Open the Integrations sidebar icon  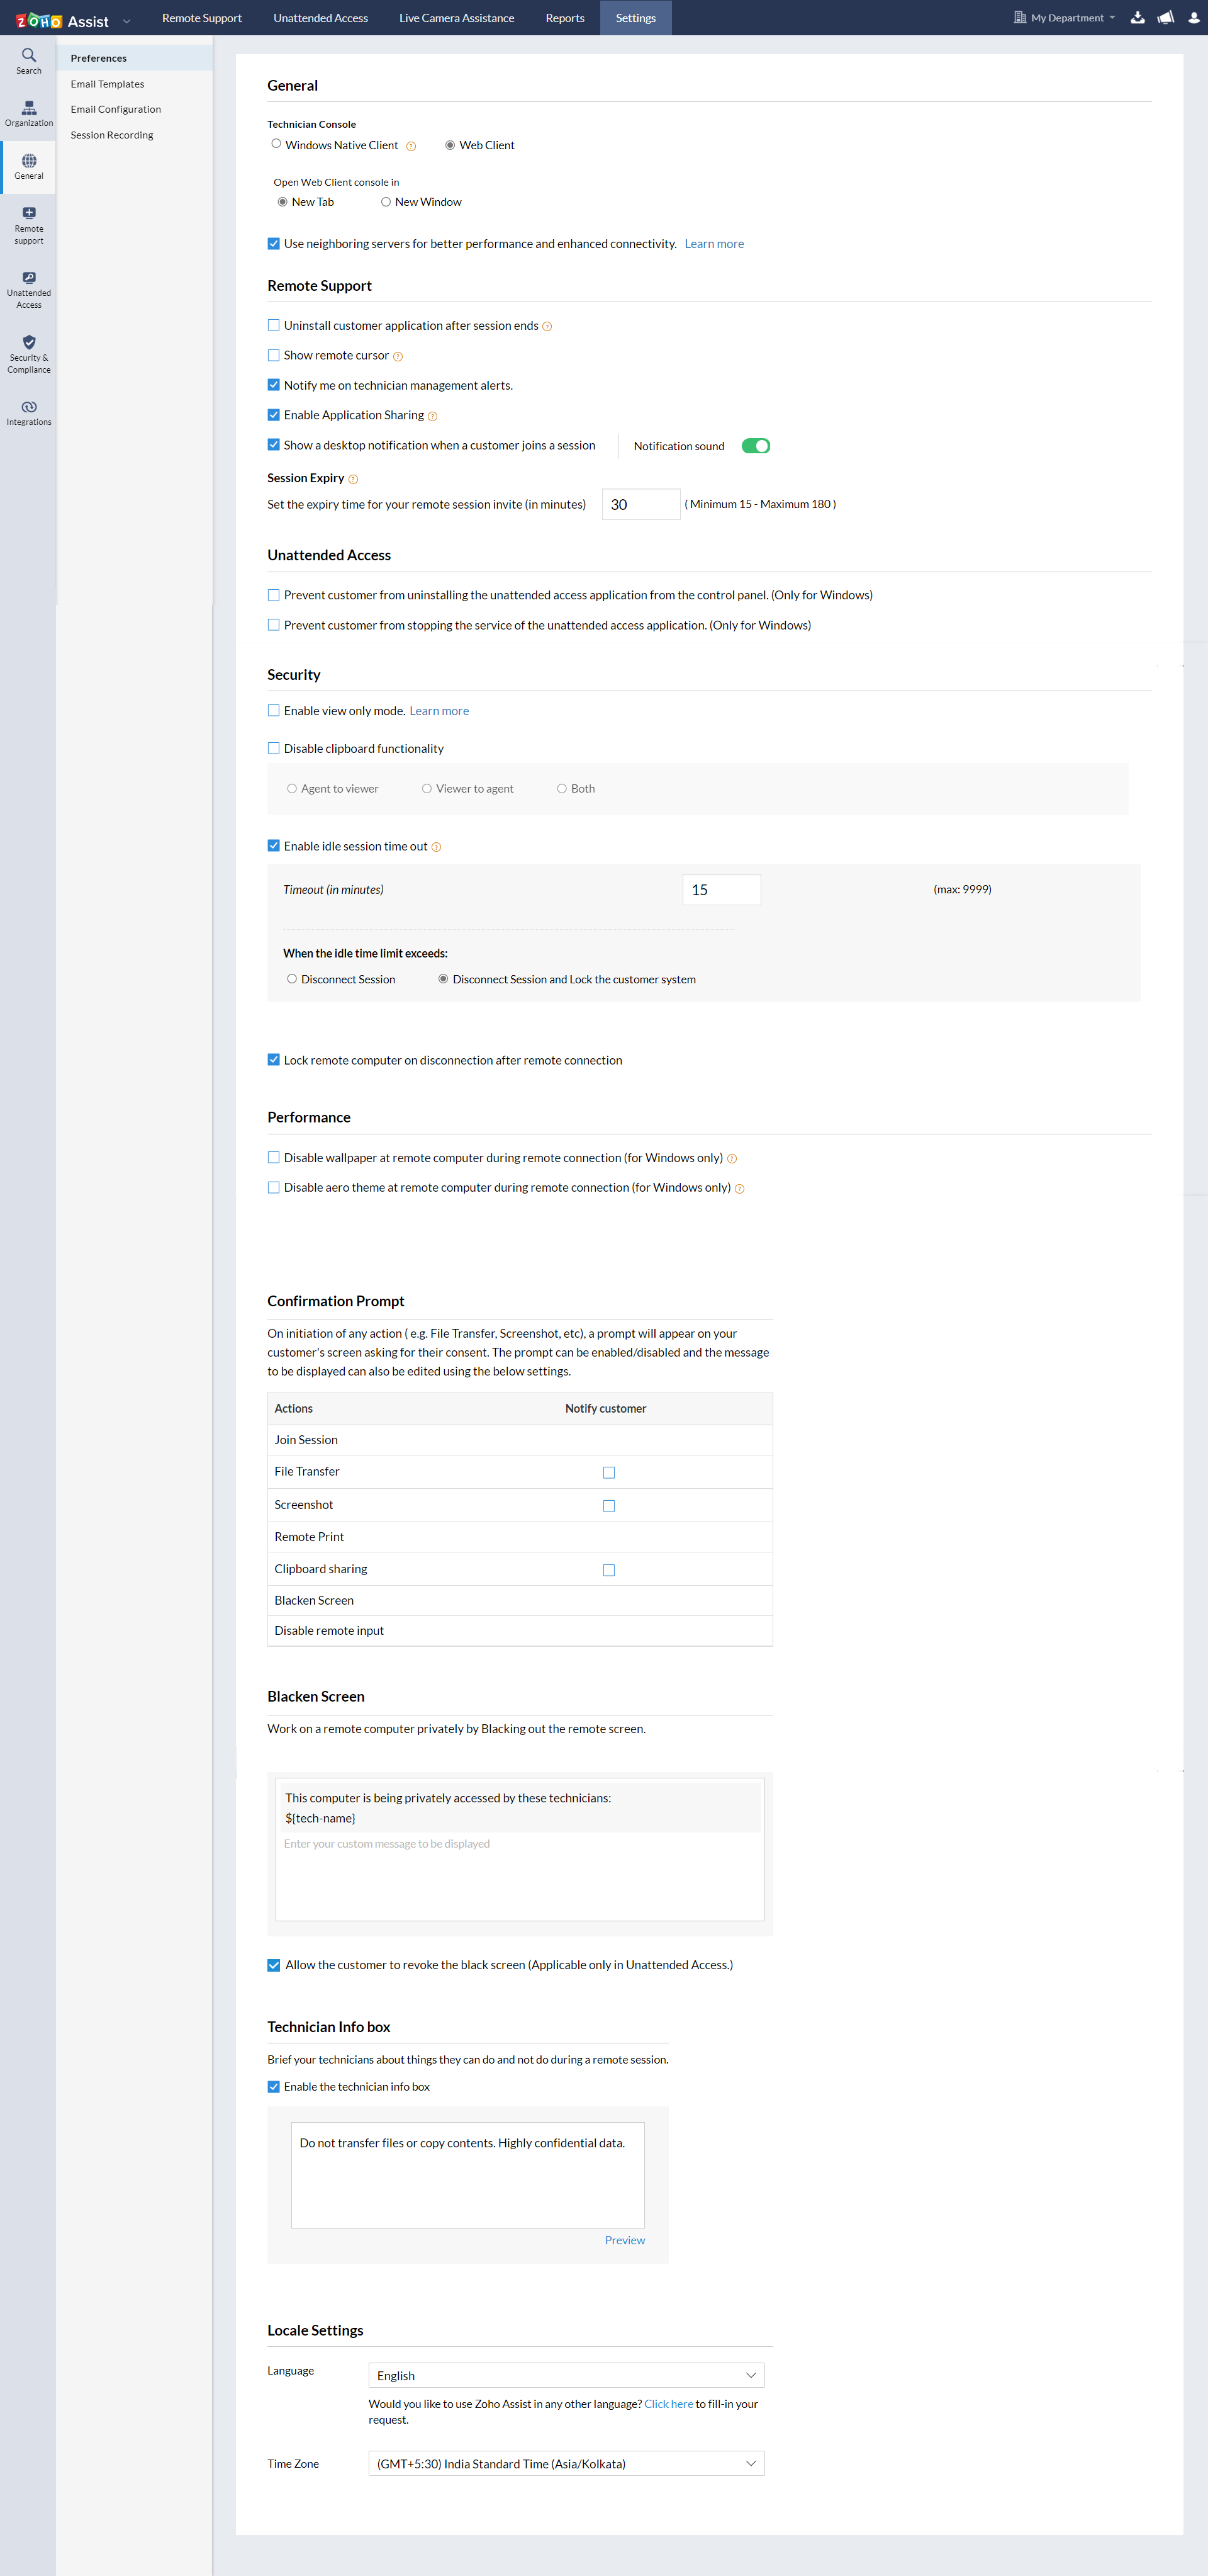pyautogui.click(x=28, y=412)
